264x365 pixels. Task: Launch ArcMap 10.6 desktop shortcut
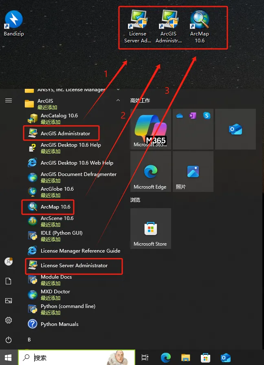(x=200, y=27)
